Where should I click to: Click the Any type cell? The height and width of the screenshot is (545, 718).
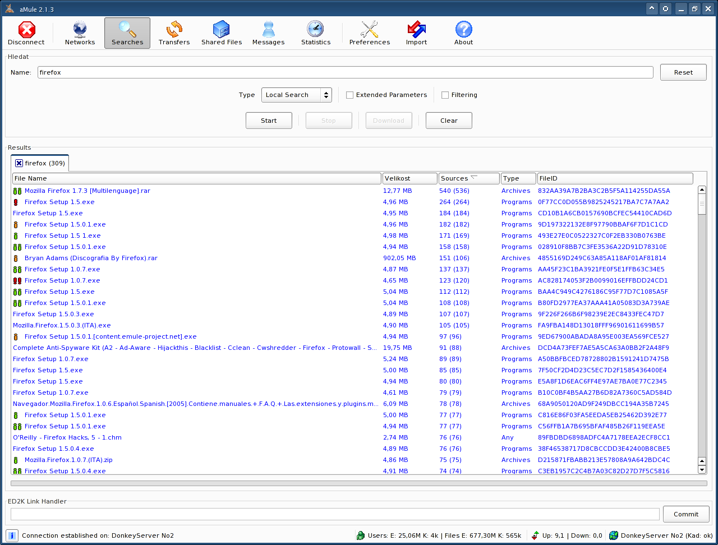point(508,437)
